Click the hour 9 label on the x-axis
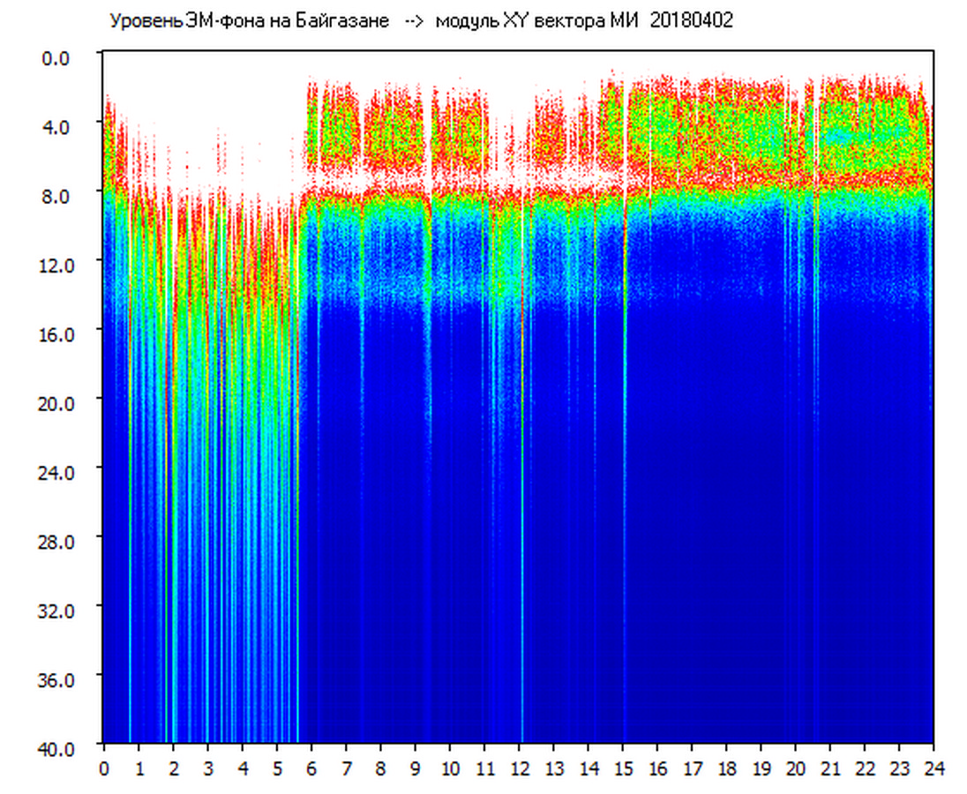Screen dimensions: 967x794 (416, 768)
